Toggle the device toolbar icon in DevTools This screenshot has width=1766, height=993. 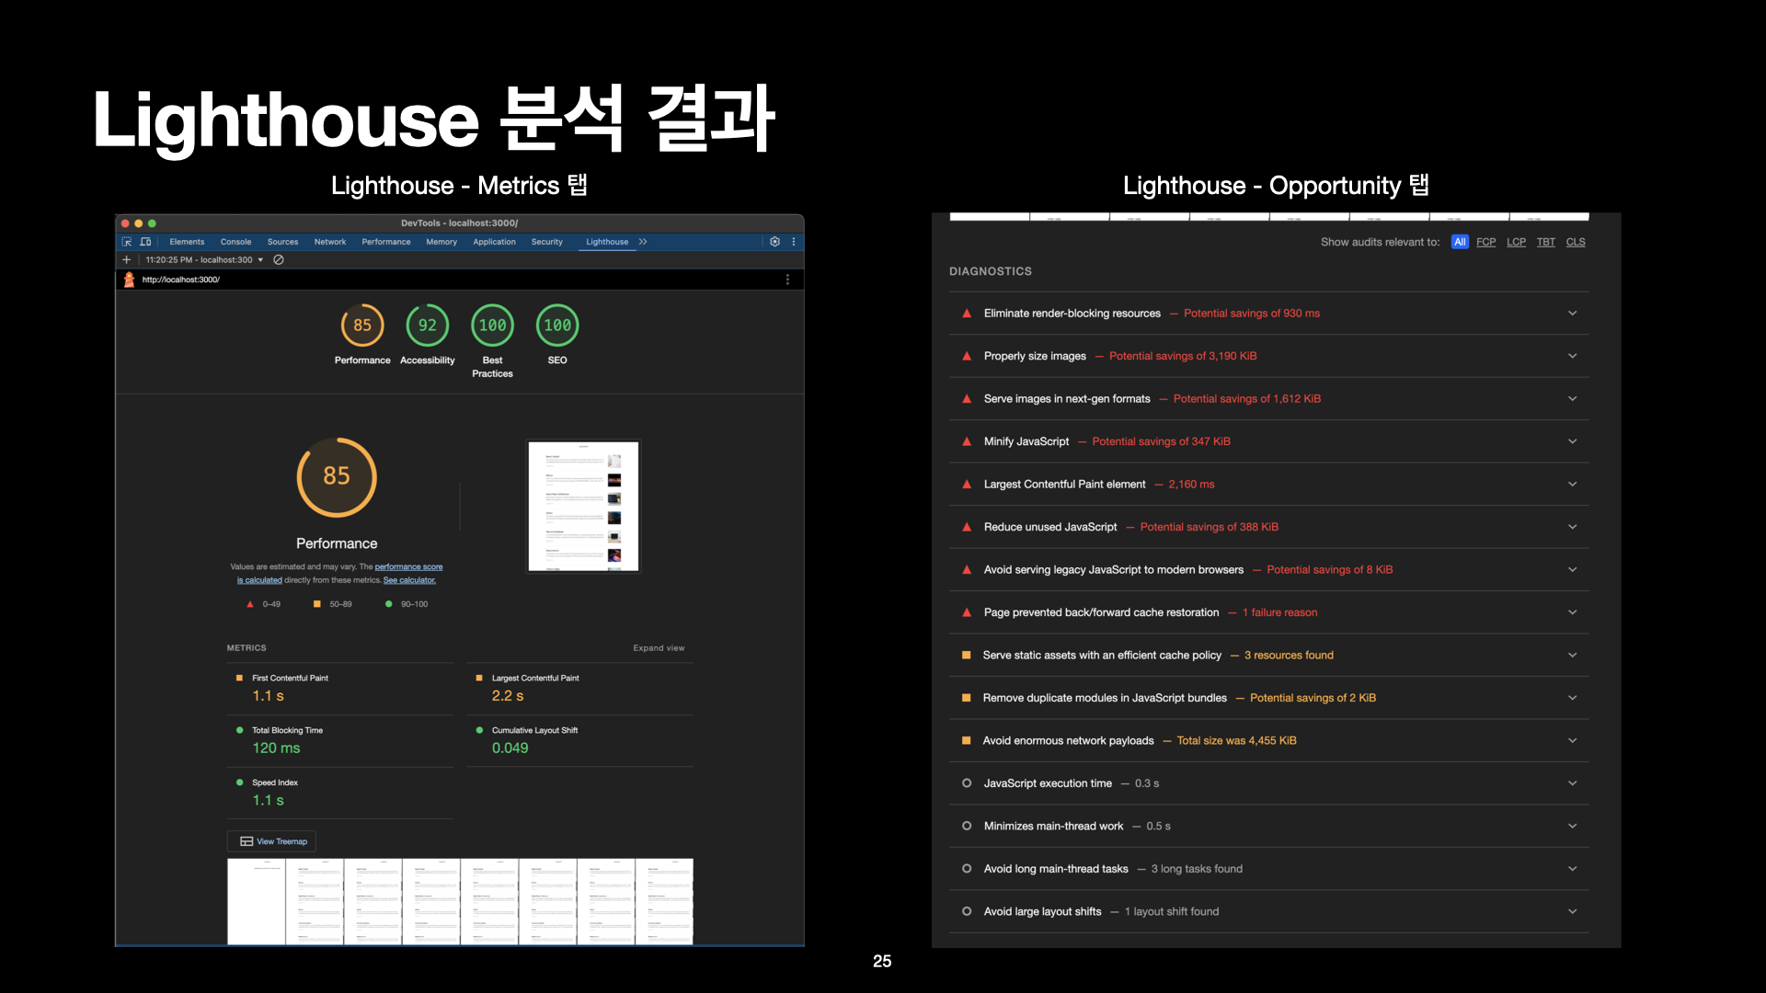[x=145, y=242]
